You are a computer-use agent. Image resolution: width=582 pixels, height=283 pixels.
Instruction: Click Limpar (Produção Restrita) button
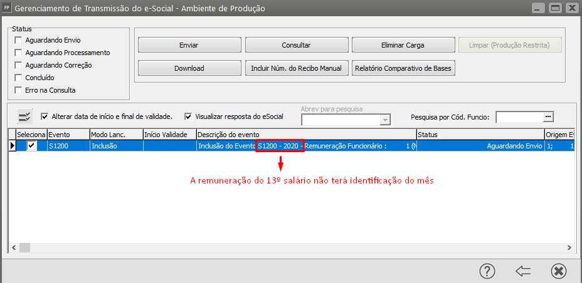tap(510, 45)
